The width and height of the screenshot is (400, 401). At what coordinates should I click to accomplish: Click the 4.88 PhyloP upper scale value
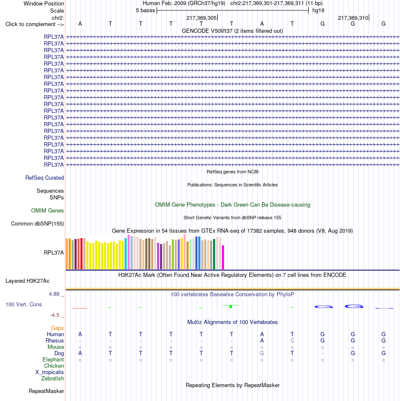(54, 294)
